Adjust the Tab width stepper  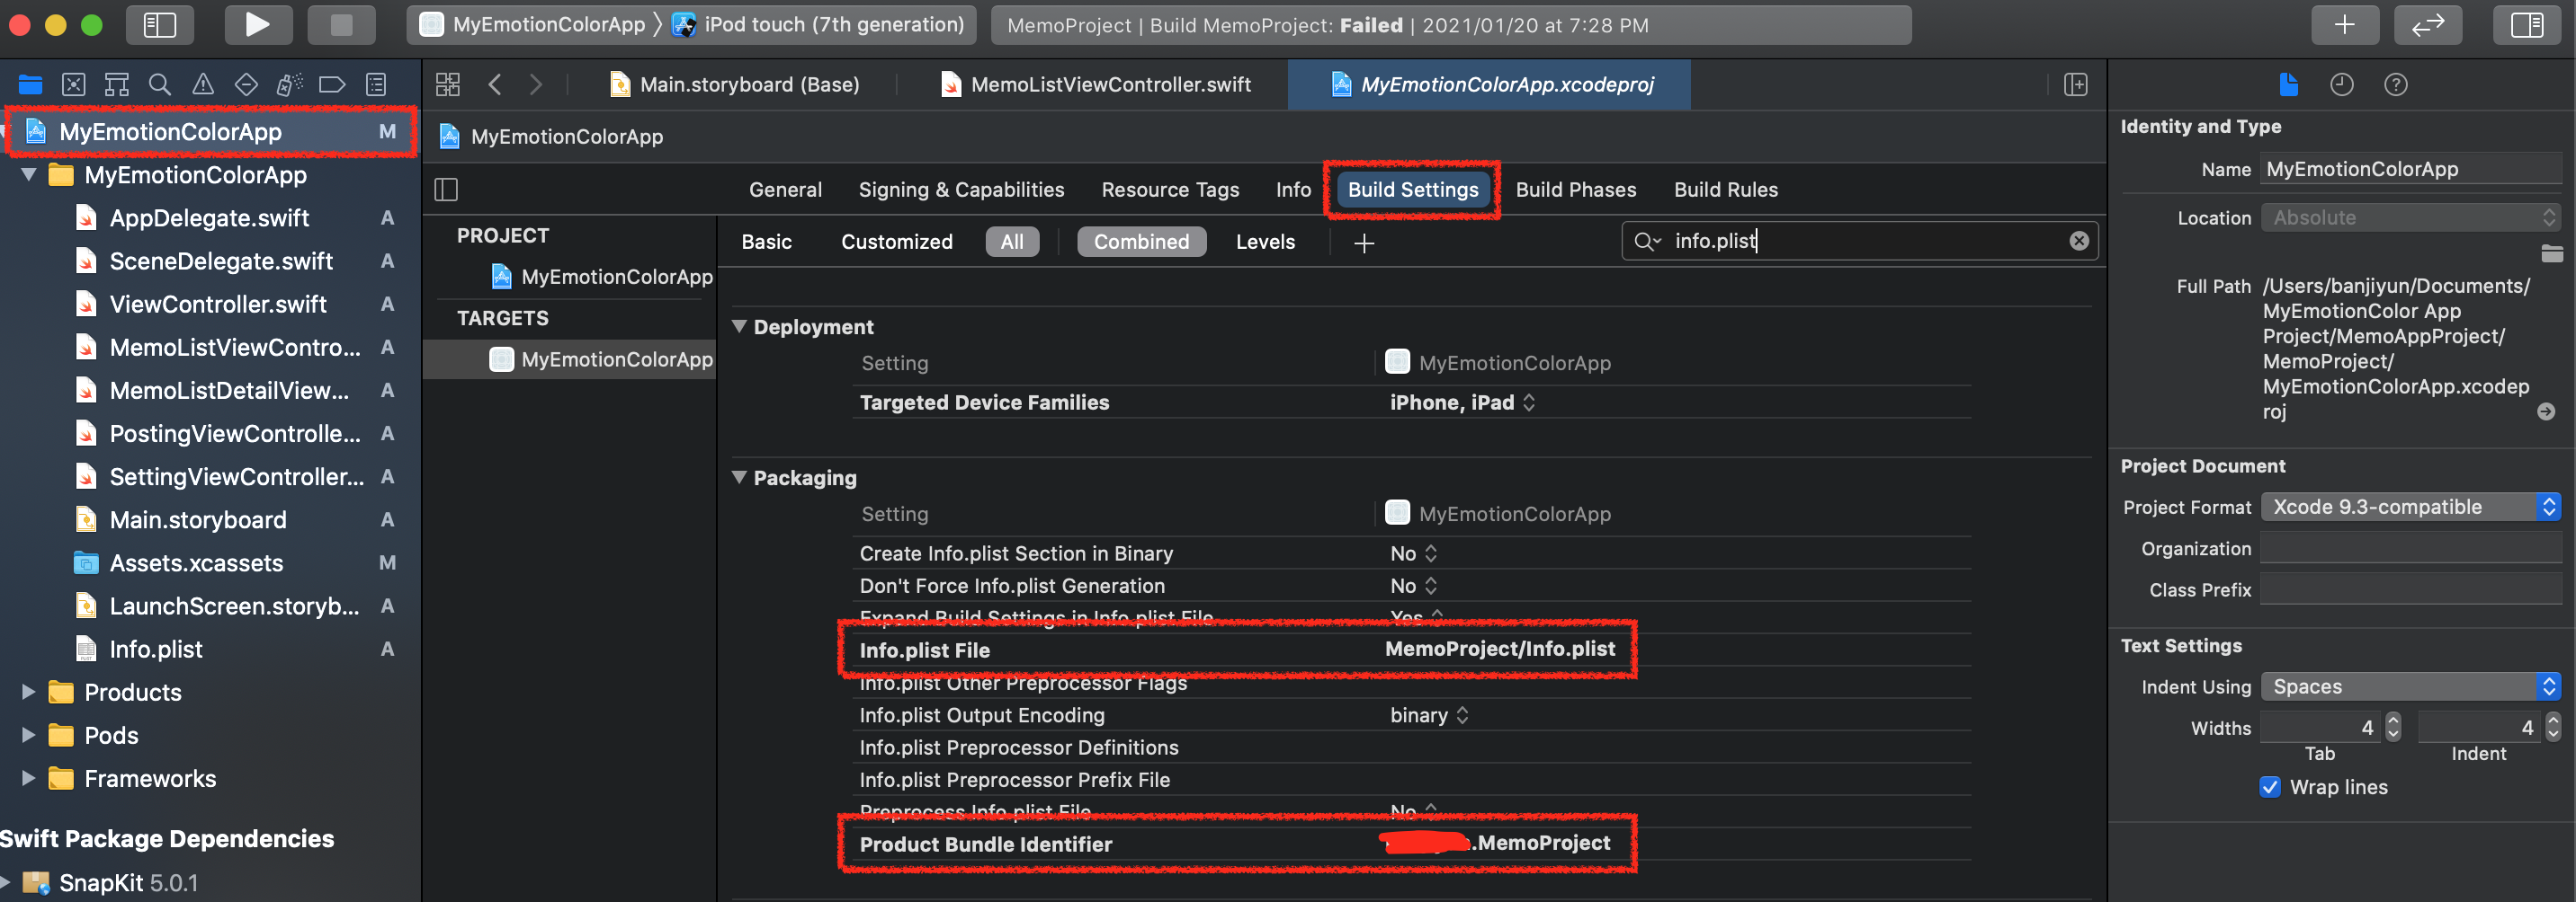point(2392,727)
